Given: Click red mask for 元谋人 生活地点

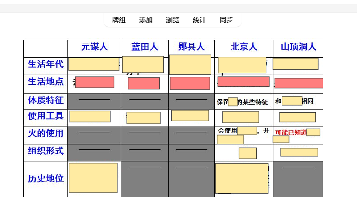Looking at the screenshot, I should [94, 82].
